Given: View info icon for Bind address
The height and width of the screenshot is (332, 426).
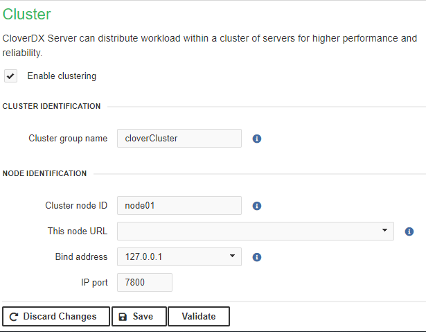Looking at the screenshot, I should click(257, 257).
